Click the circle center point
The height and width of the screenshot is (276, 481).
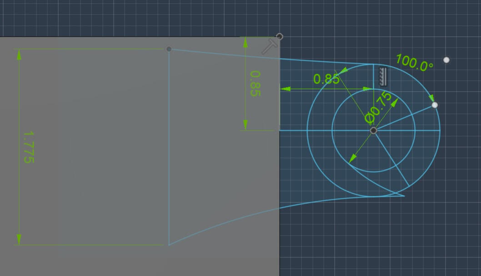pyautogui.click(x=375, y=131)
